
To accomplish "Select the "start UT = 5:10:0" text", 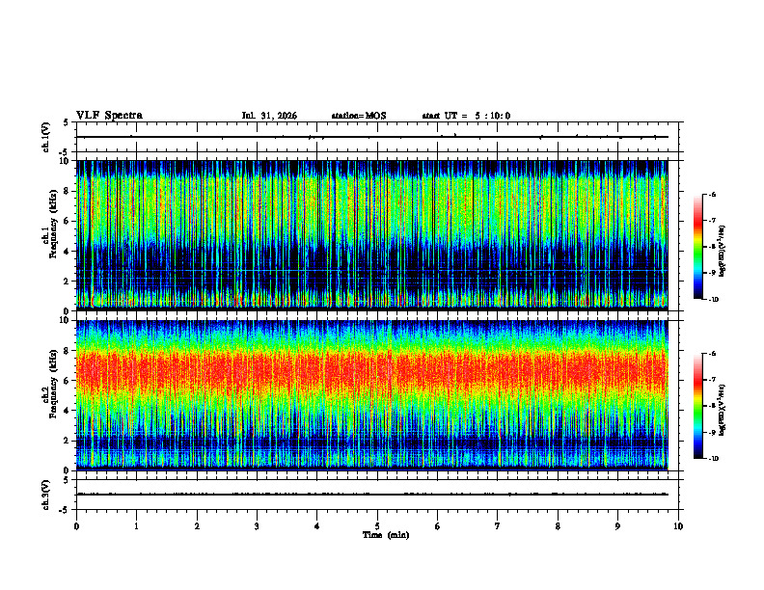I will click(x=466, y=116).
